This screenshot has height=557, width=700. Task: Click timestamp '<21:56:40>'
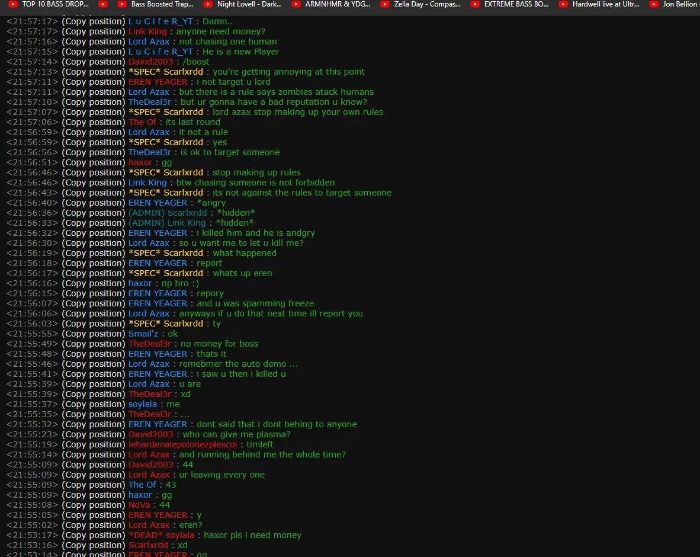click(x=32, y=202)
